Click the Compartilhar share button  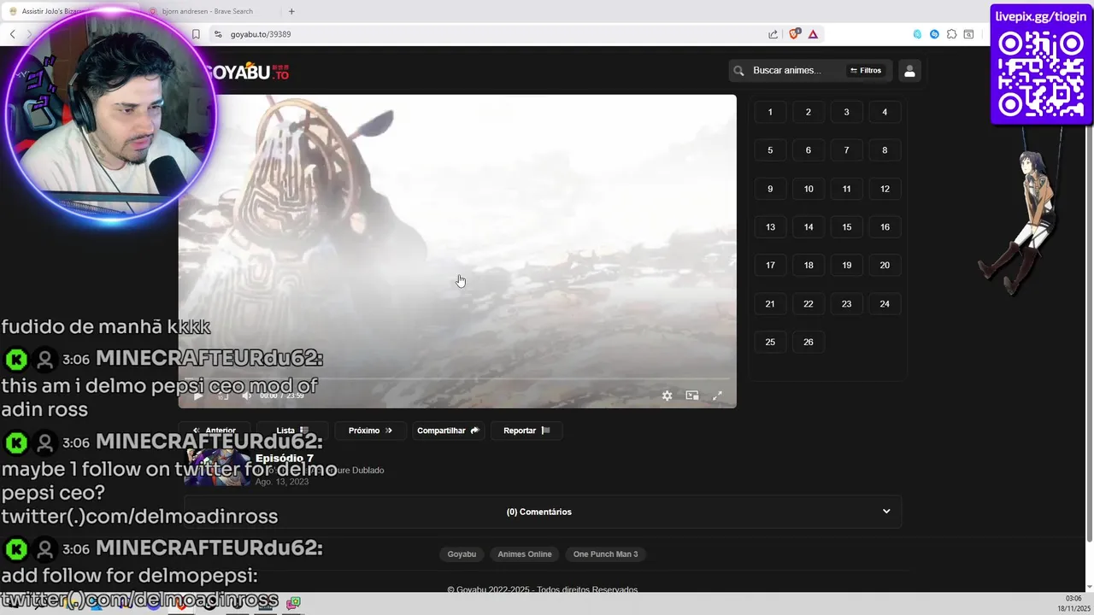pos(448,430)
